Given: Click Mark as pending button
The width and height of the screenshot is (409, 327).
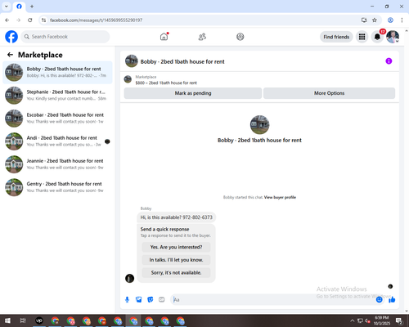Looking at the screenshot, I should coord(193,93).
